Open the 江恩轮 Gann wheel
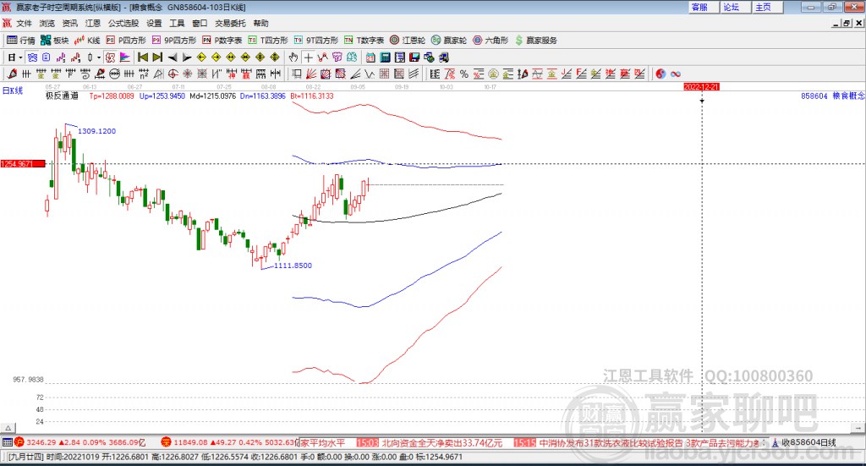 (x=408, y=41)
